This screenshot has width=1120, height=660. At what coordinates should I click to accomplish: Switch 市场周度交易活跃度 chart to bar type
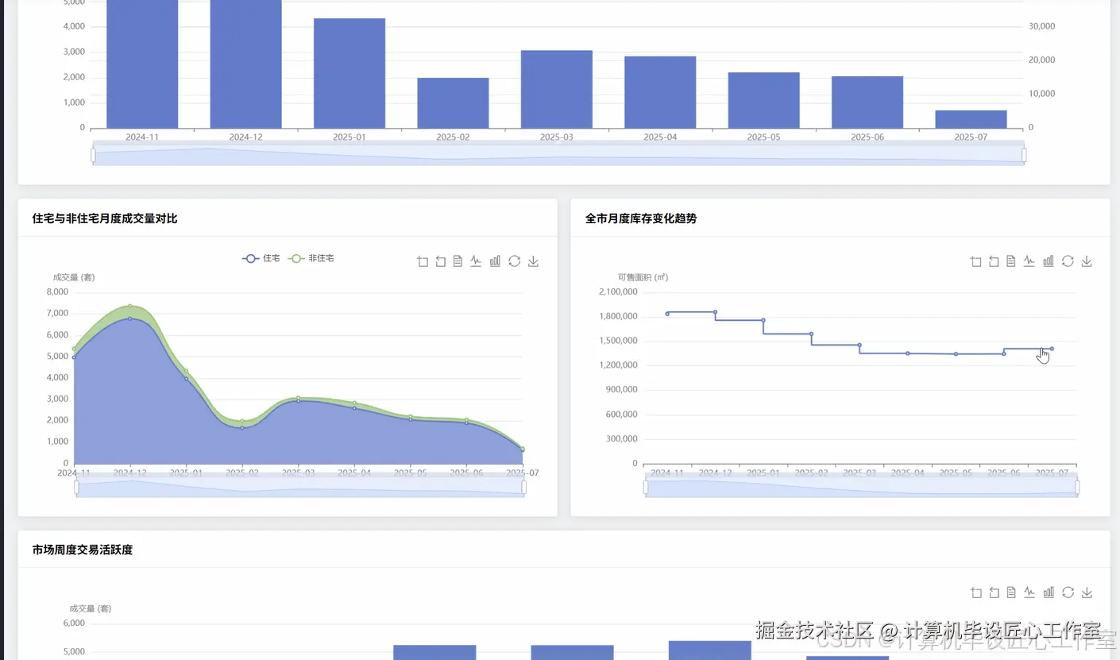[x=1049, y=592]
